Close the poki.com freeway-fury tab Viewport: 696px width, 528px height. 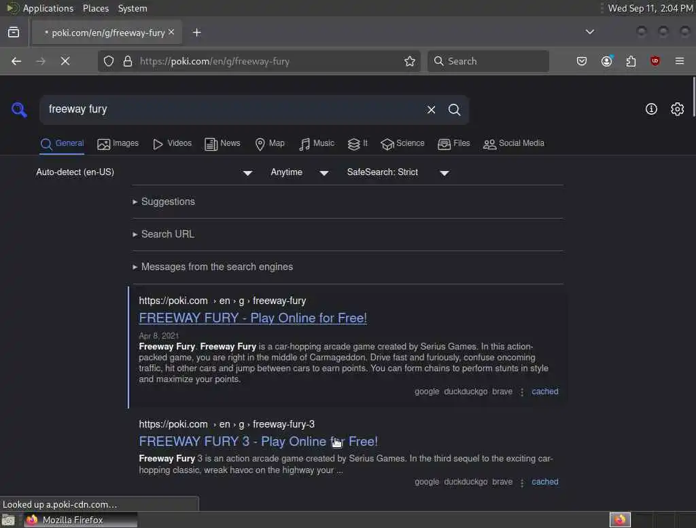[171, 32]
